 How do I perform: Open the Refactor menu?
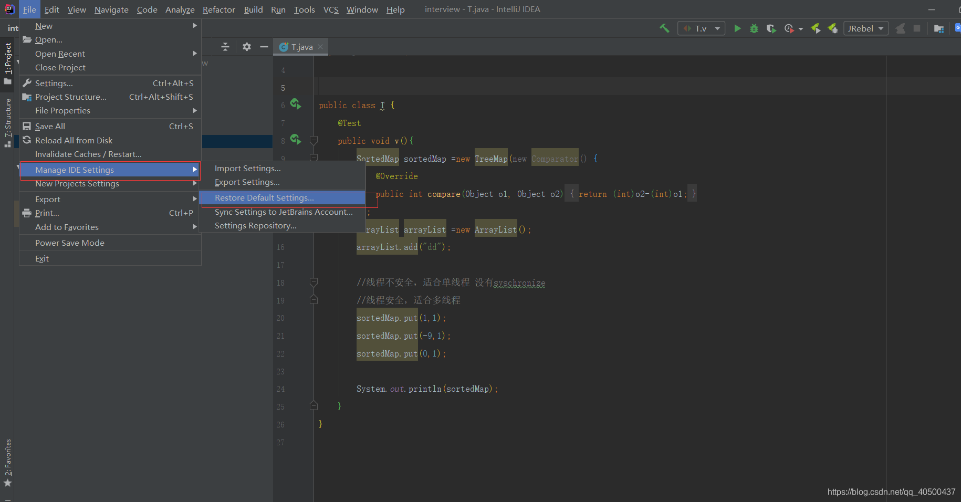point(219,9)
